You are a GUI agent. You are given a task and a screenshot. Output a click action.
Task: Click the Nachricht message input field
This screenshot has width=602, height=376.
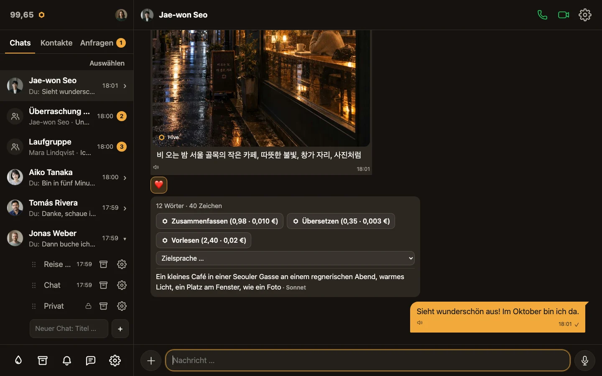[x=368, y=361]
